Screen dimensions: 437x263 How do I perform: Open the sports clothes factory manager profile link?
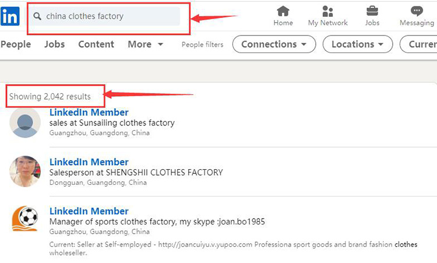tap(89, 211)
